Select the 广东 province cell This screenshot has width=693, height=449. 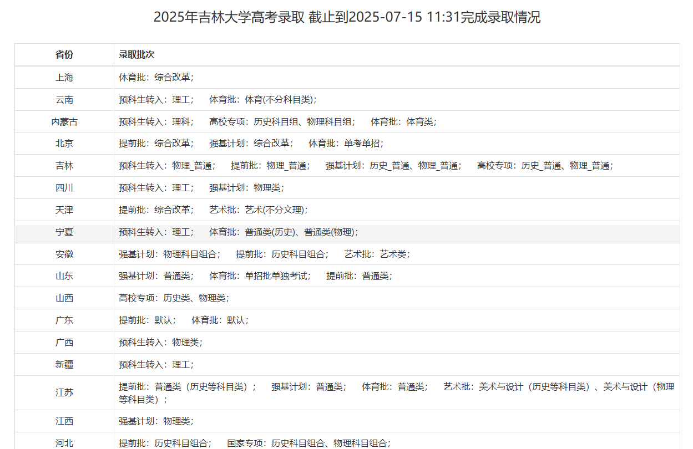(64, 320)
